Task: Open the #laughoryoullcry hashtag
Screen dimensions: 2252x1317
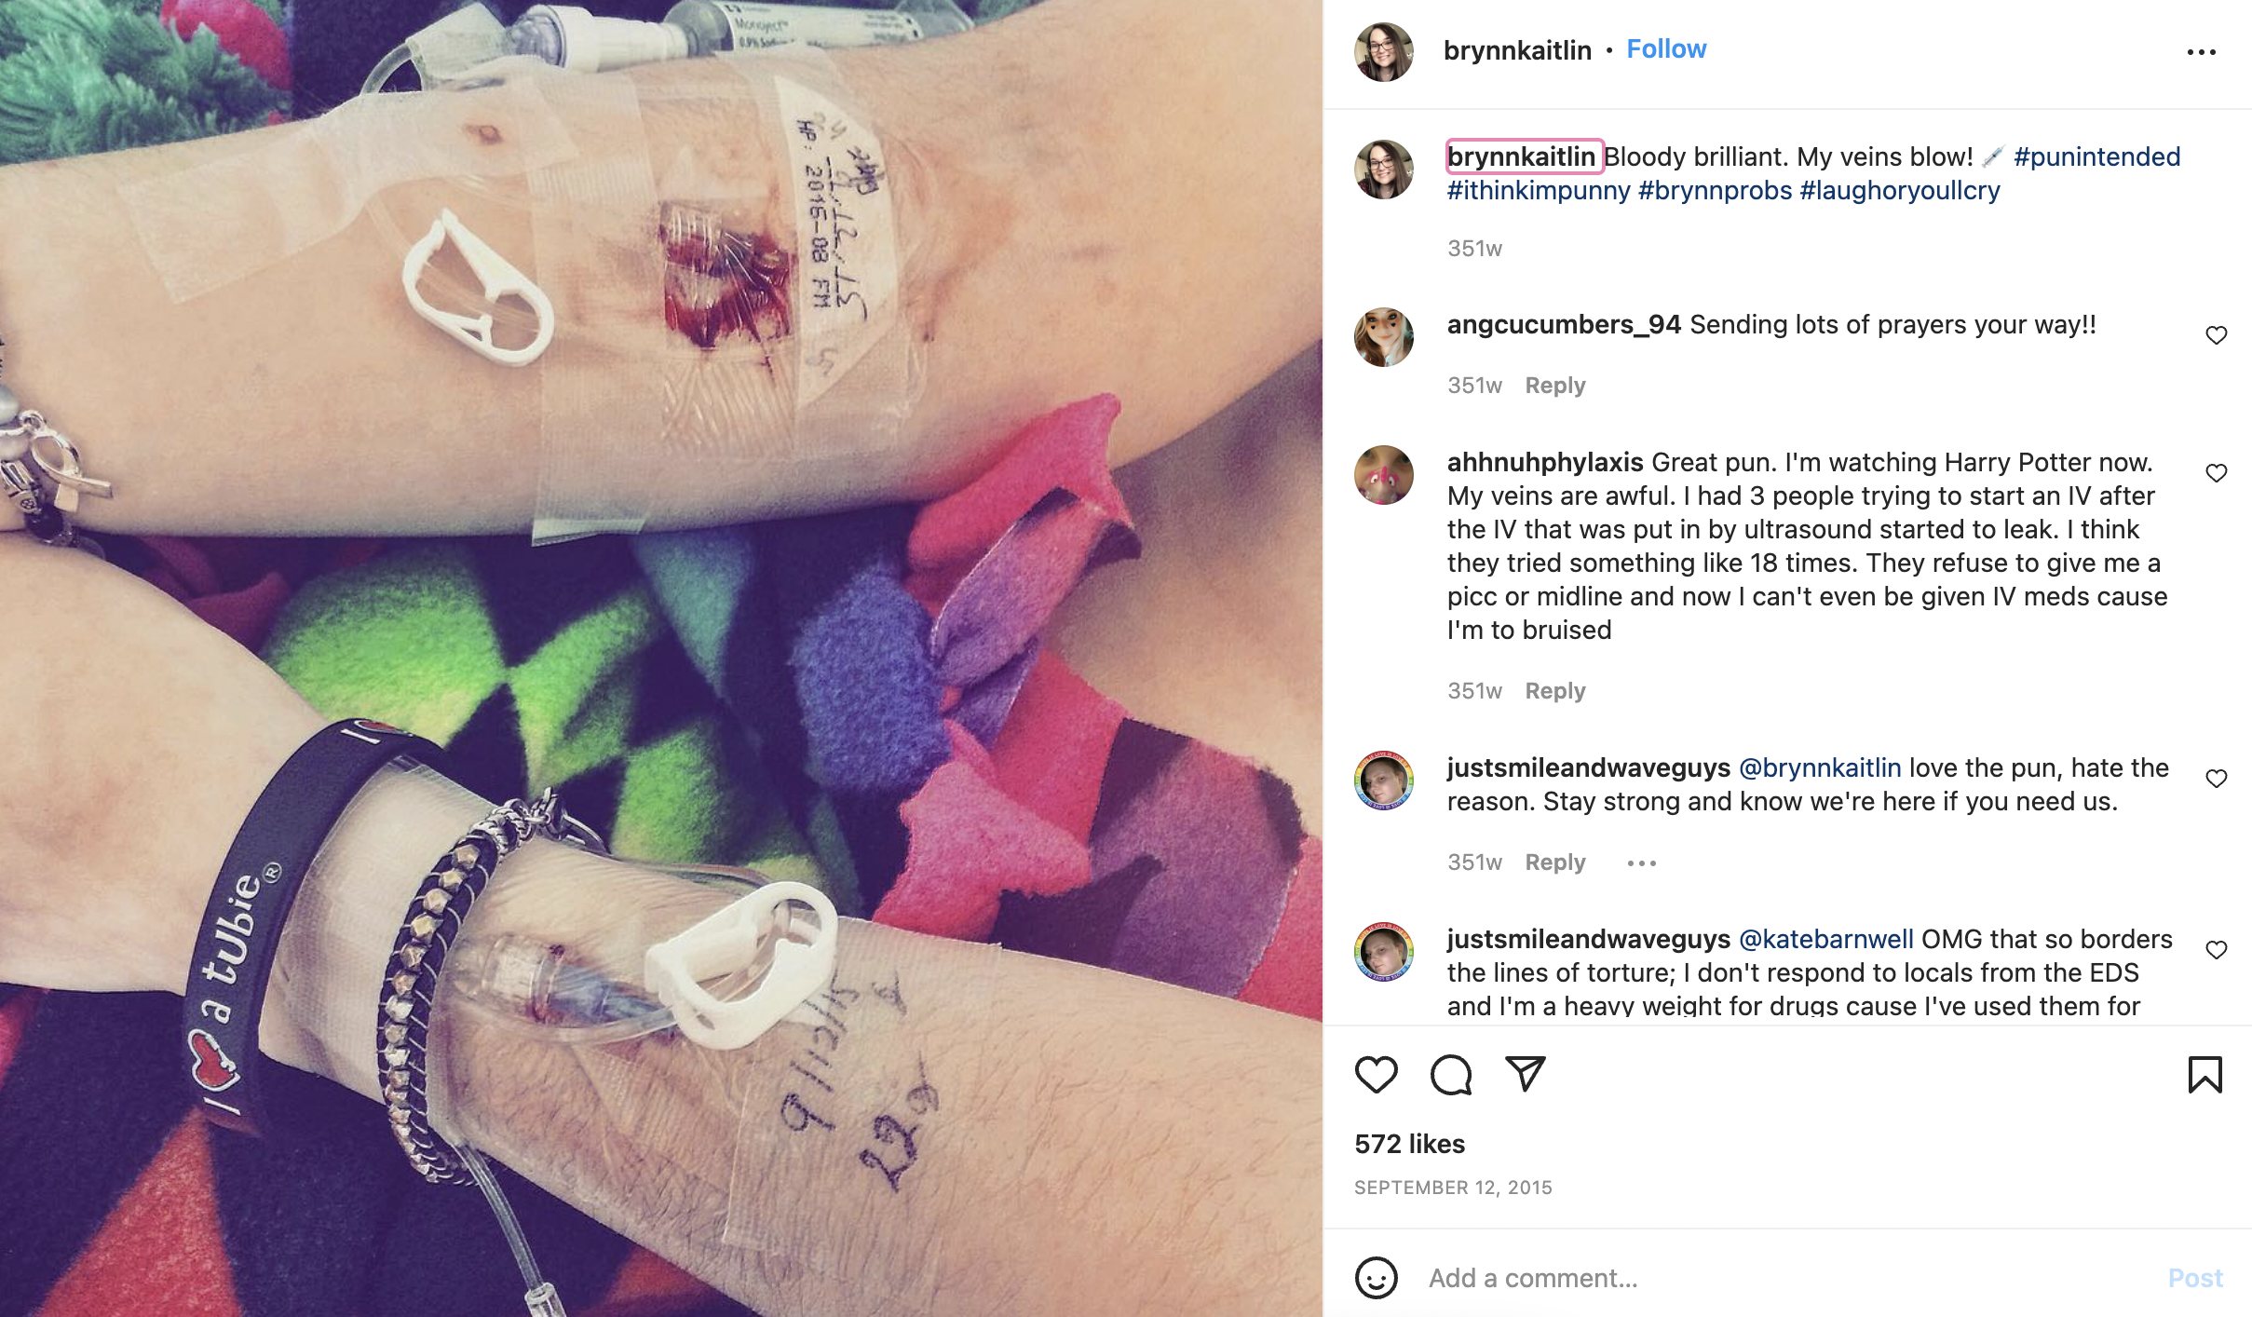Action: click(x=1900, y=190)
